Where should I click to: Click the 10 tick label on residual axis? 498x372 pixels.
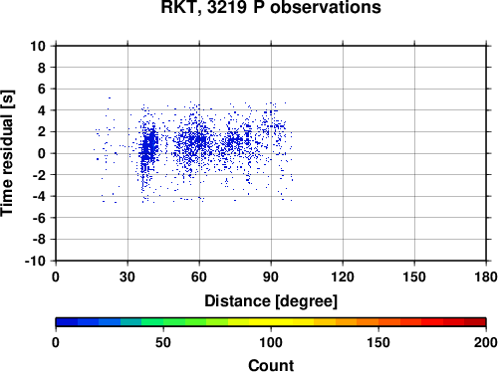point(38,46)
